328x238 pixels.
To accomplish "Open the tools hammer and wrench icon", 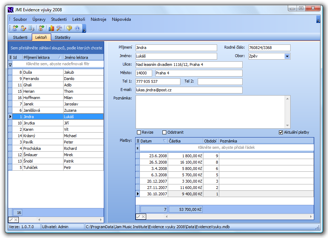I will pyautogui.click(x=59, y=29).
